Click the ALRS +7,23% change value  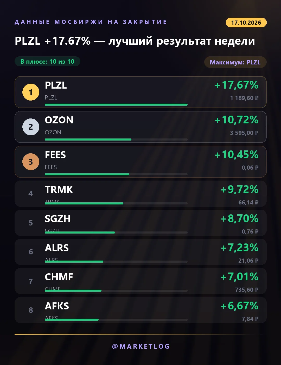click(x=239, y=248)
